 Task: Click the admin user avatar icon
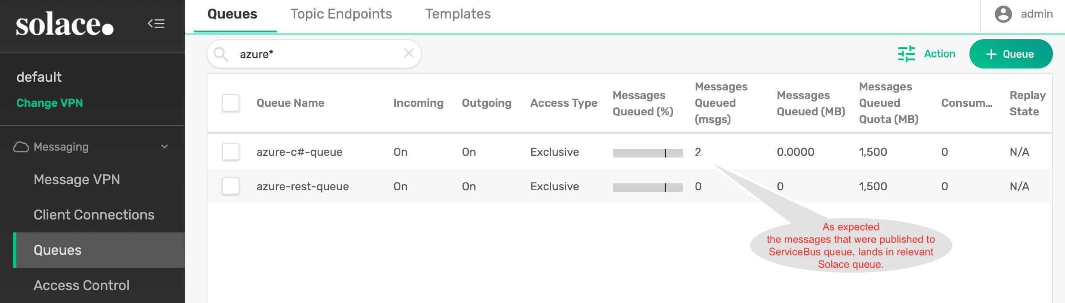tap(1003, 14)
